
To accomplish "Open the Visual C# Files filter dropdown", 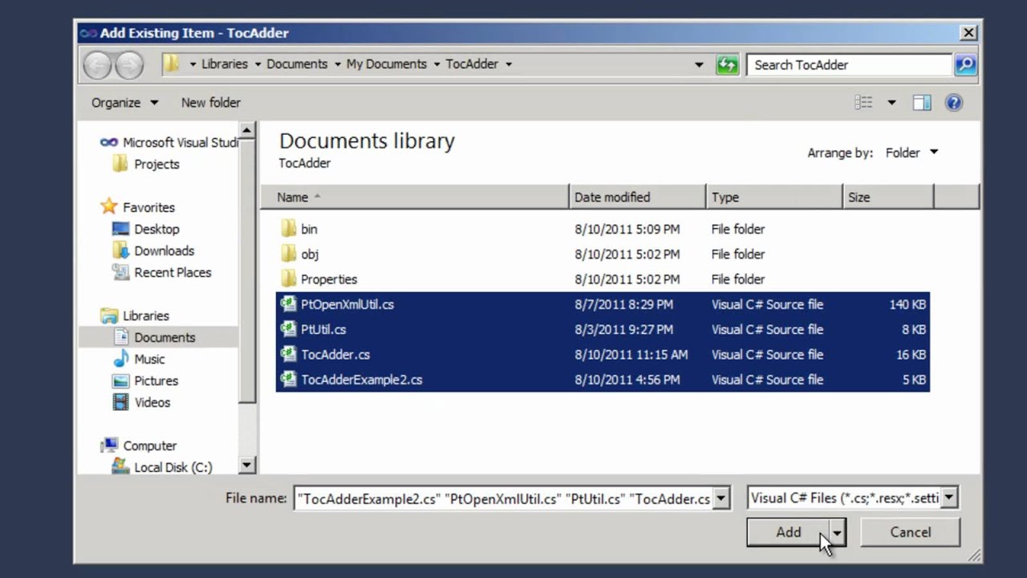I will tap(948, 498).
